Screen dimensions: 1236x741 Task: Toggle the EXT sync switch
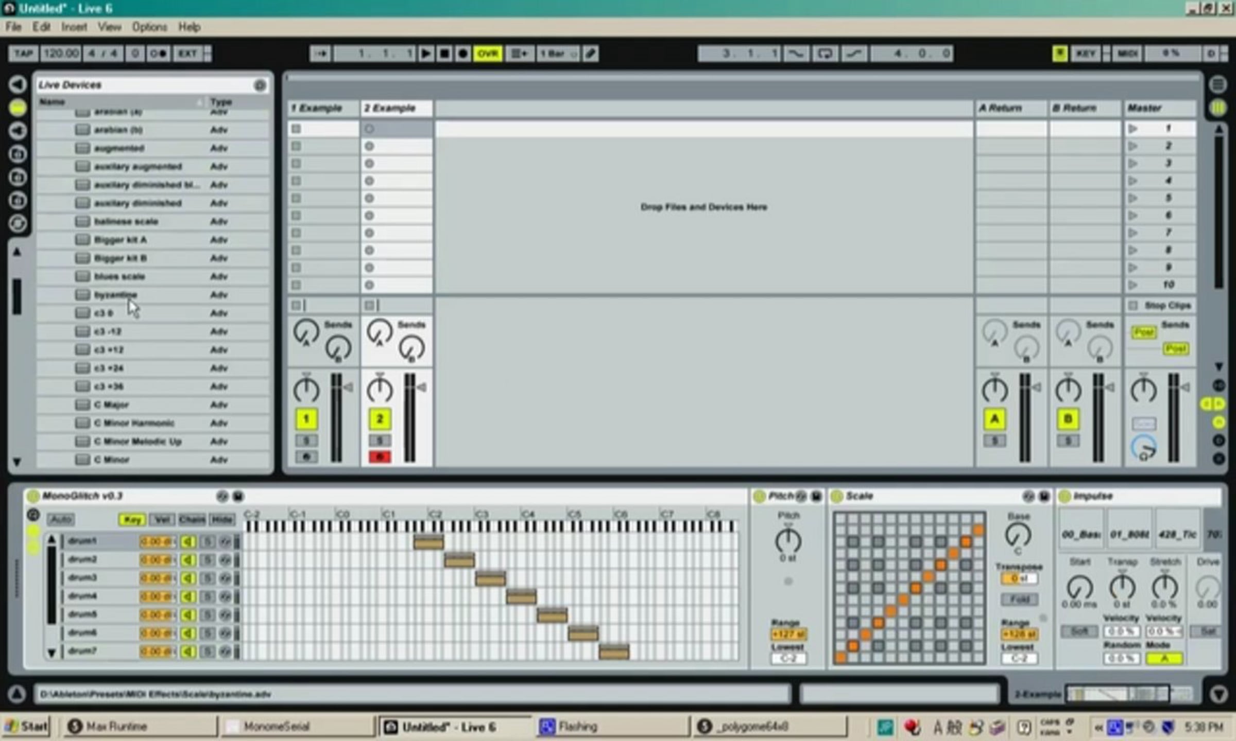click(x=187, y=54)
